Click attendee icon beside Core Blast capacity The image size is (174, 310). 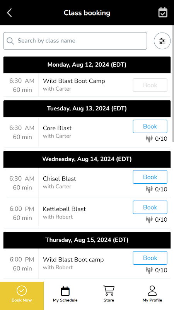149,139
